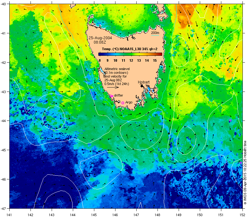Image resolution: width=249 pixels, height=218 pixels.
Task: Click the '0.5m/s (1kt 24h)' scale text
Action: pyautogui.click(x=117, y=84)
